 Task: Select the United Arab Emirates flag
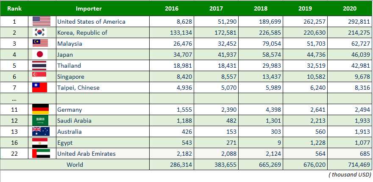point(41,154)
